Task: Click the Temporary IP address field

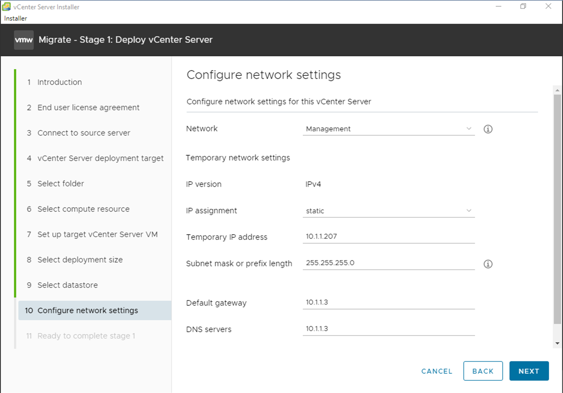Action: (388, 237)
